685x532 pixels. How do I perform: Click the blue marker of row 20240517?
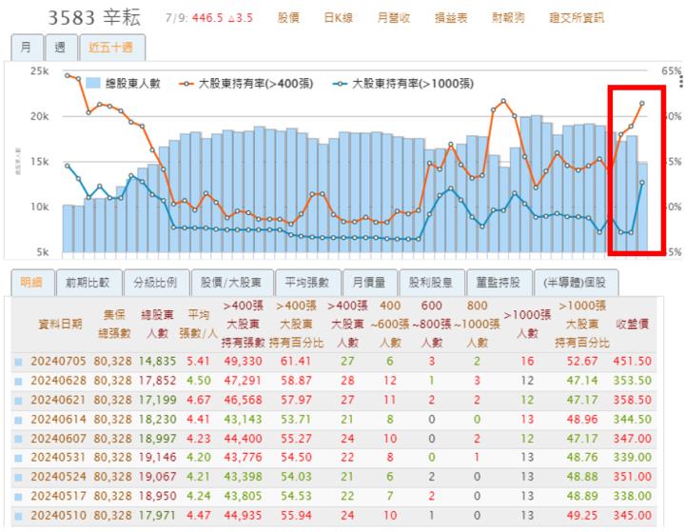coord(18,497)
